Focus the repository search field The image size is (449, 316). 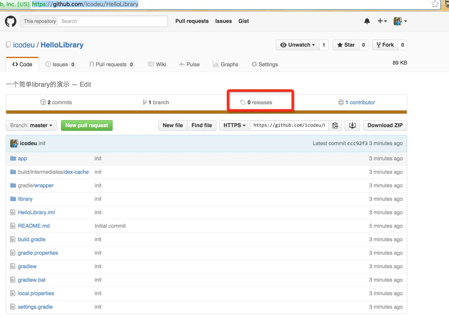click(x=113, y=21)
